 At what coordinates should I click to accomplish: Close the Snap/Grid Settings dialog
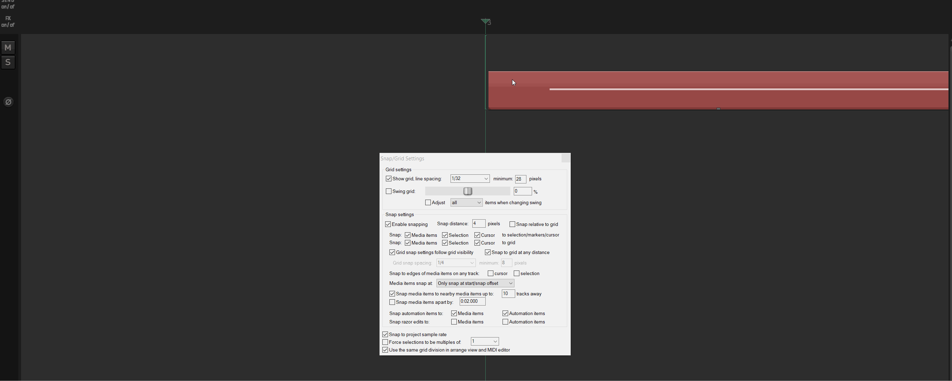pos(565,158)
